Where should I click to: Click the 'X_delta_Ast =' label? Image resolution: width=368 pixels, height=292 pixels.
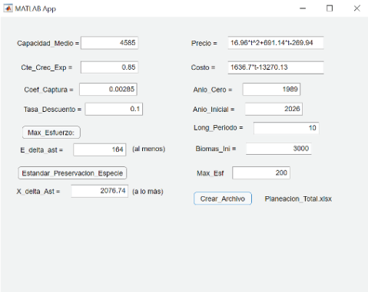(x=38, y=192)
